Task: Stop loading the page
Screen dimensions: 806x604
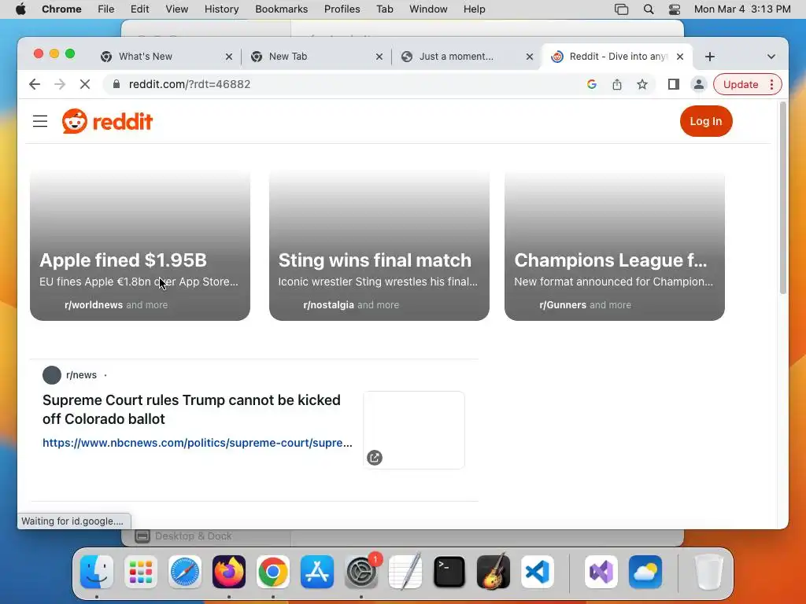Action: pos(85,84)
